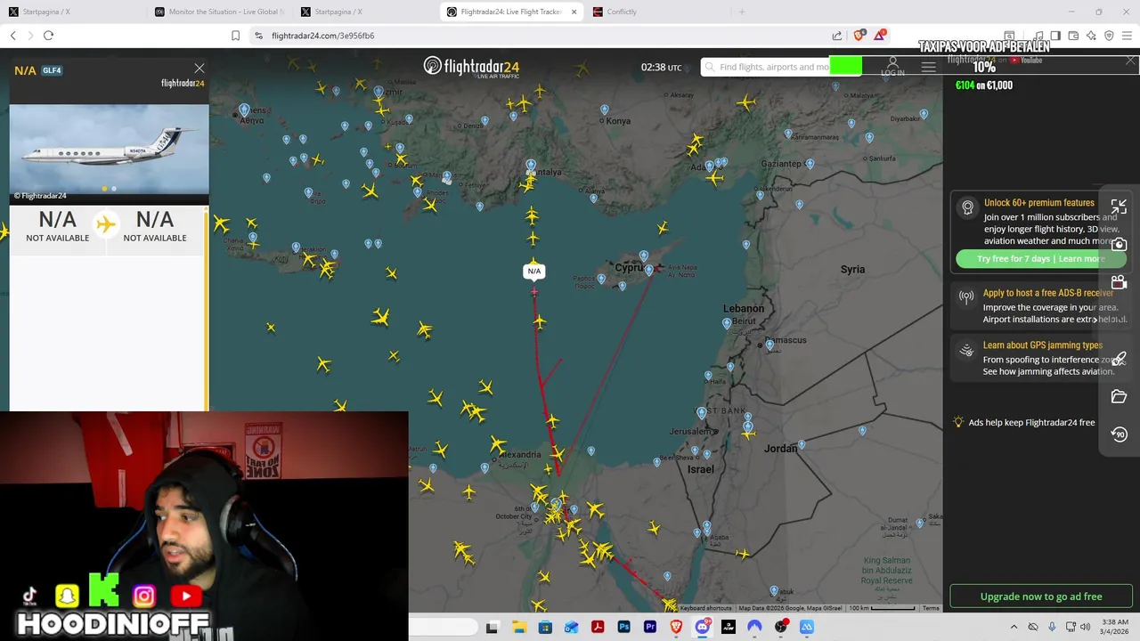Reload the page
1140x641 pixels.
[x=48, y=36]
